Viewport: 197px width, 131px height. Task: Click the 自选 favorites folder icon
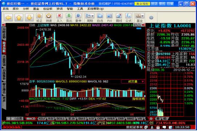click(x=100, y=18)
